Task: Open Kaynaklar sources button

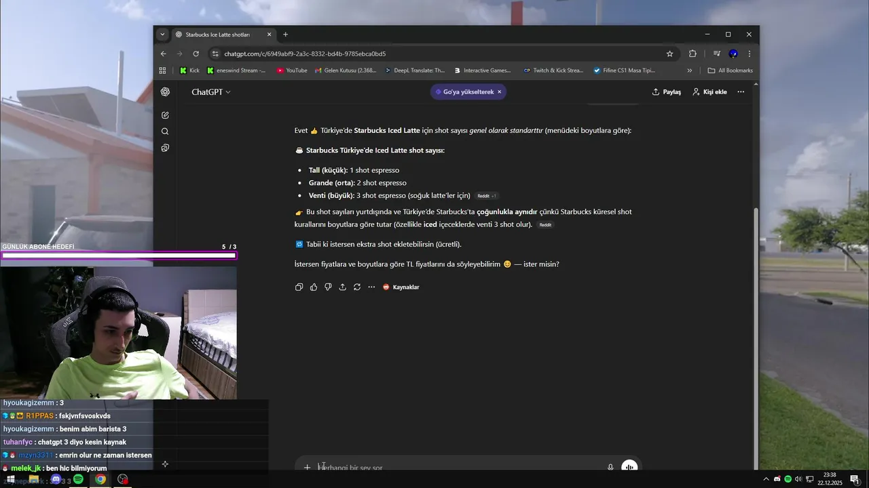Action: pyautogui.click(x=401, y=287)
